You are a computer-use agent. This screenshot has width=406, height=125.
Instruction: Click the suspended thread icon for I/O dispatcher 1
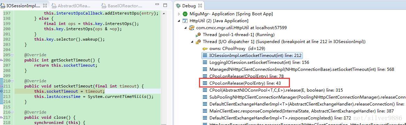(198, 42)
